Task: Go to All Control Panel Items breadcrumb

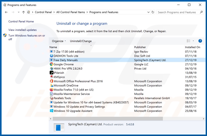Action: pos(70,12)
